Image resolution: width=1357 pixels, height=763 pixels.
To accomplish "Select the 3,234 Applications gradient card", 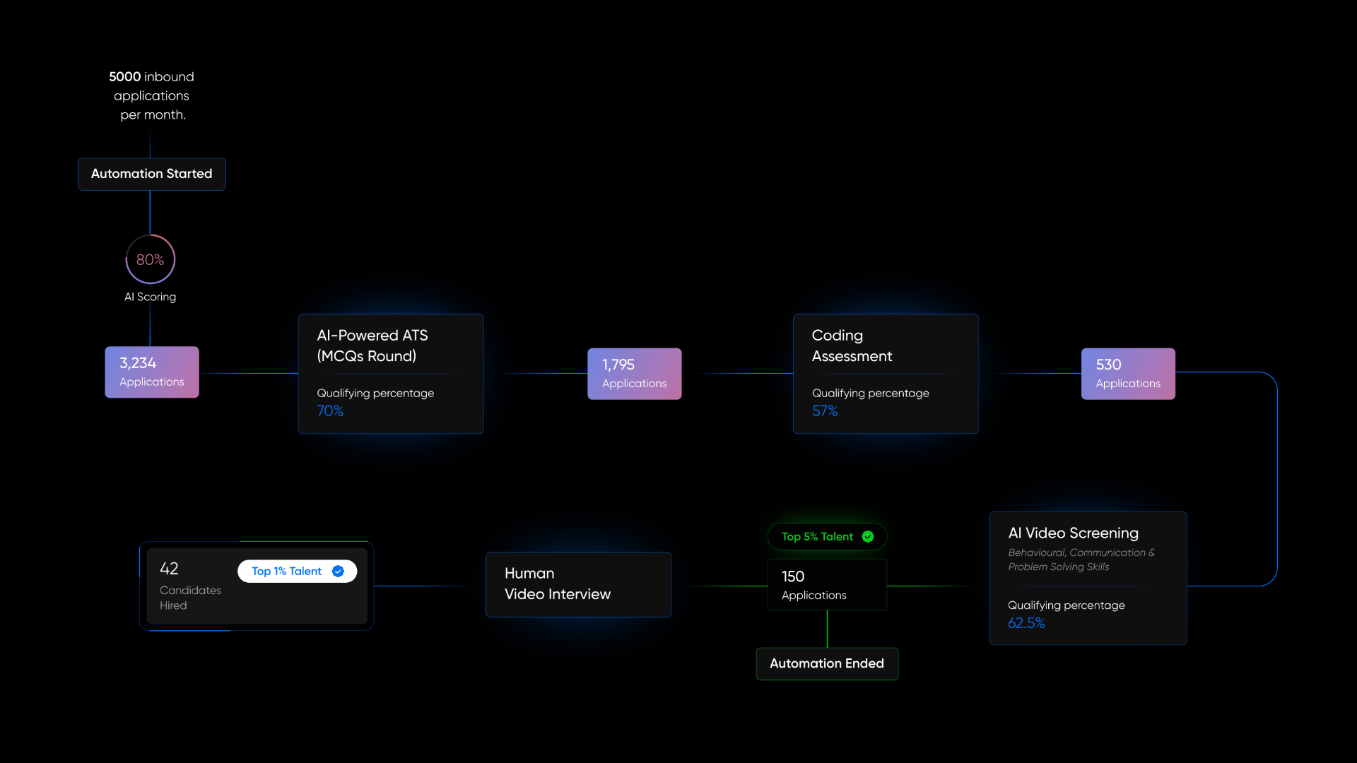I will 152,372.
